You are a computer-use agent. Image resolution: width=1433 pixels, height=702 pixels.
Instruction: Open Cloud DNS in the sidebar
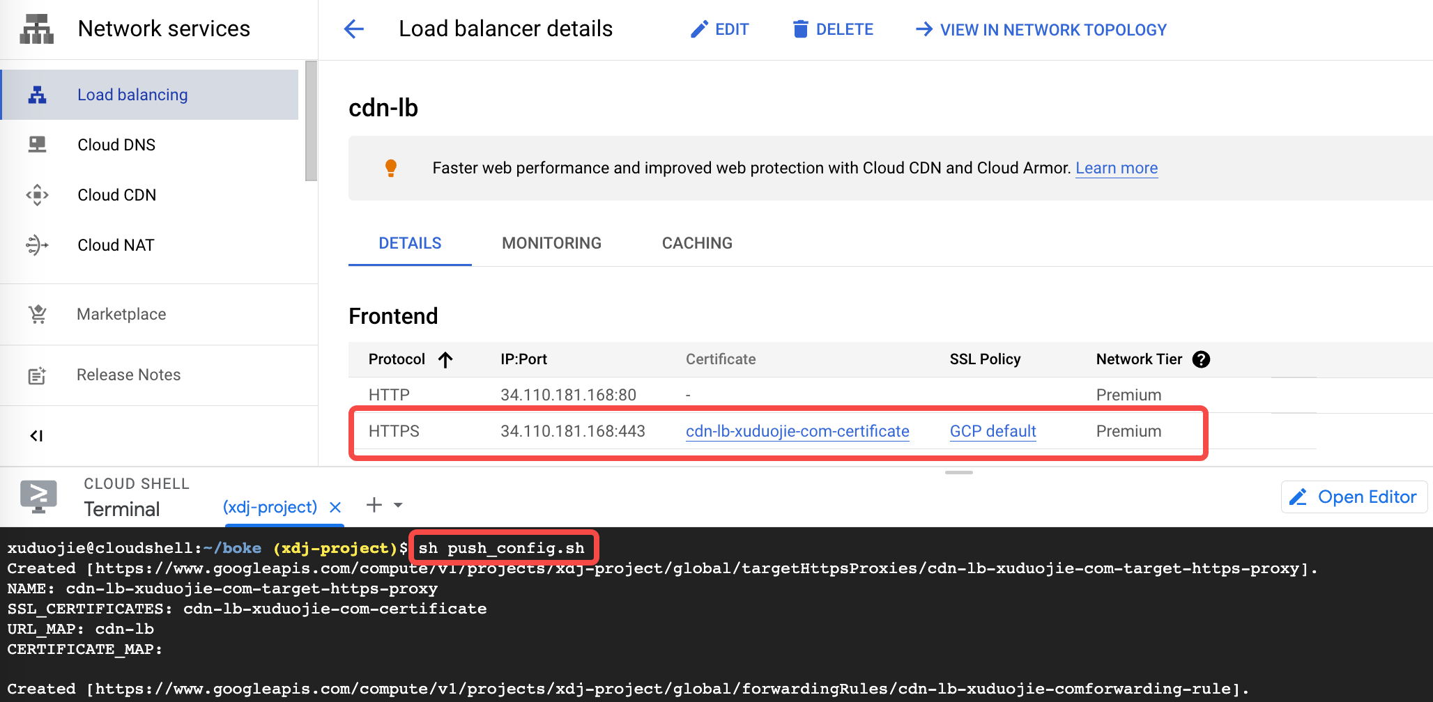(150, 145)
